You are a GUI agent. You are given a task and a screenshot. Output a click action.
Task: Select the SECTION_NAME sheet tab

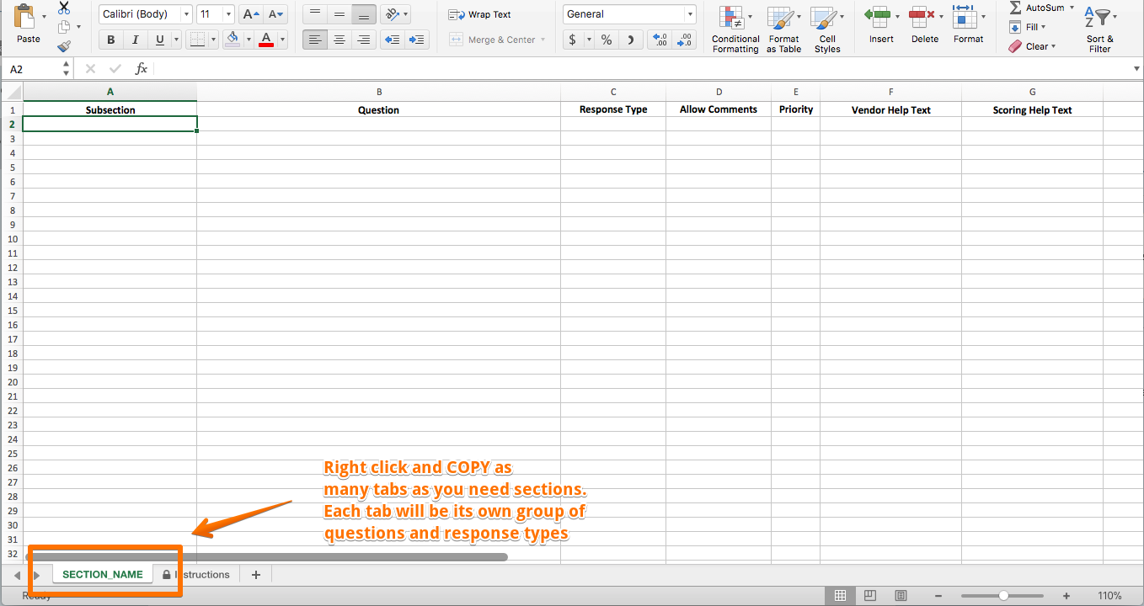102,574
